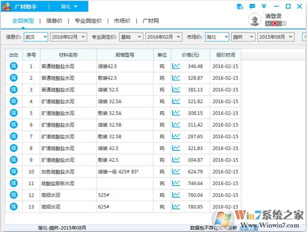Click the user avatar with helmet
This screenshot has width=307, height=232.
click(254, 19)
